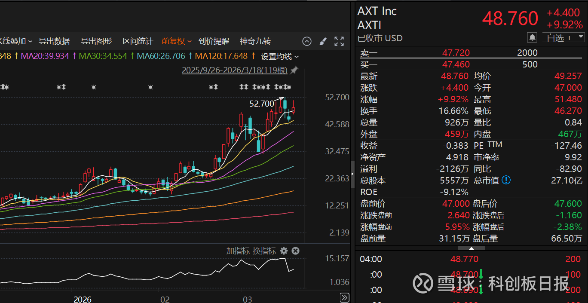Expand the chart to fullscreen
588x303 pixels.
point(339,41)
